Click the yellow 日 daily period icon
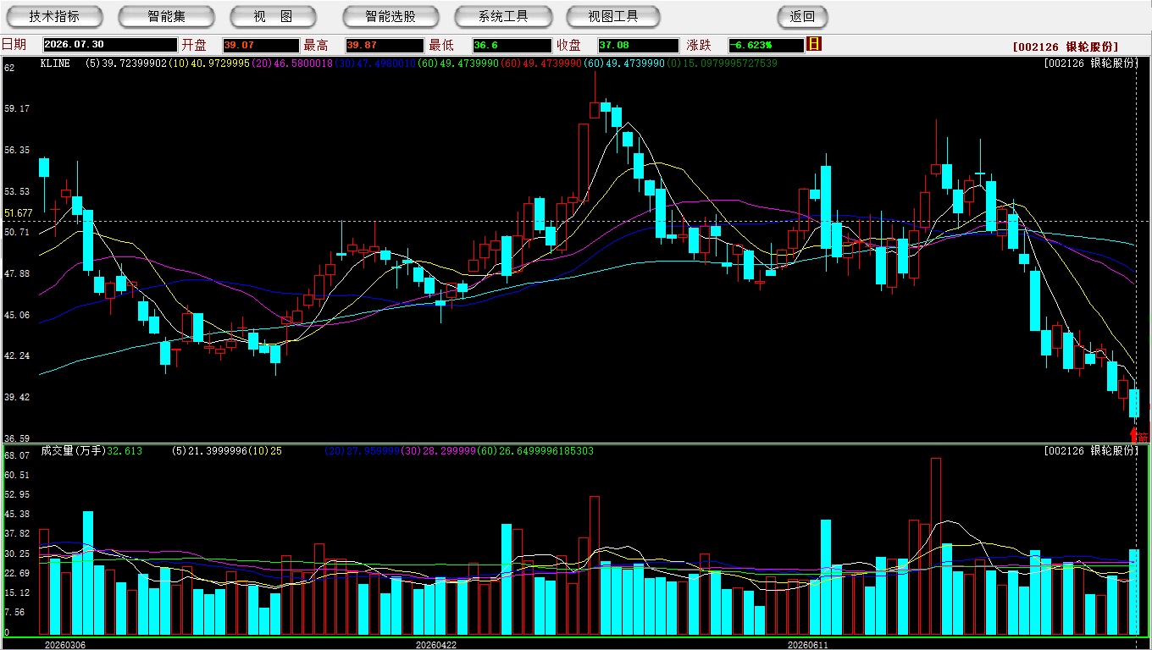 814,44
